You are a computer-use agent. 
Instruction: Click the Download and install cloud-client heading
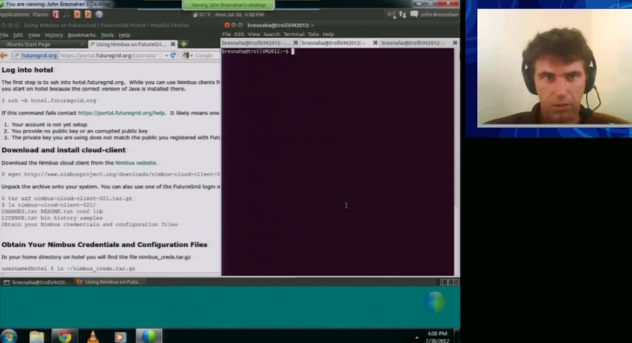click(63, 150)
